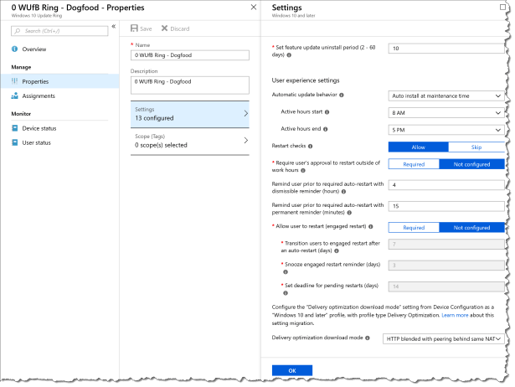The height and width of the screenshot is (387, 515).
Task: Set Allow user to restart Not configured
Action: (471, 227)
